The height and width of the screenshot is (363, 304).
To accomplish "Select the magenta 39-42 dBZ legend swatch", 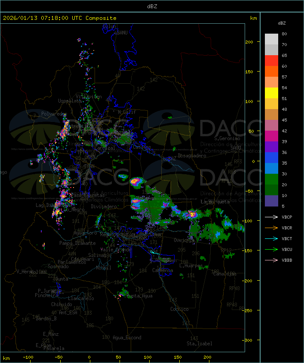I will (x=271, y=136).
